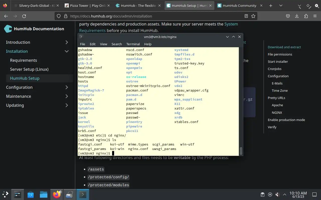The image size is (321, 200).
Task: Click the Firefox icon in the taskbar
Action: click(57, 194)
